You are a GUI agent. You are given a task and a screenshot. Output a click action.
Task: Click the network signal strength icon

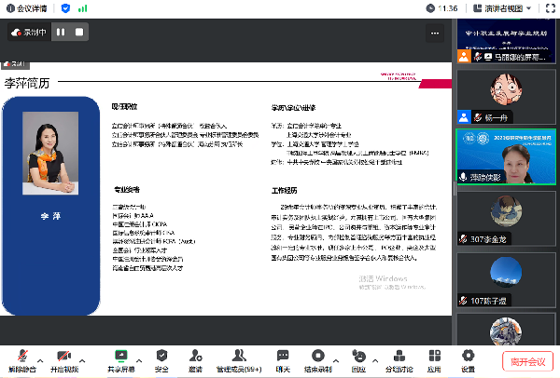[82, 7]
